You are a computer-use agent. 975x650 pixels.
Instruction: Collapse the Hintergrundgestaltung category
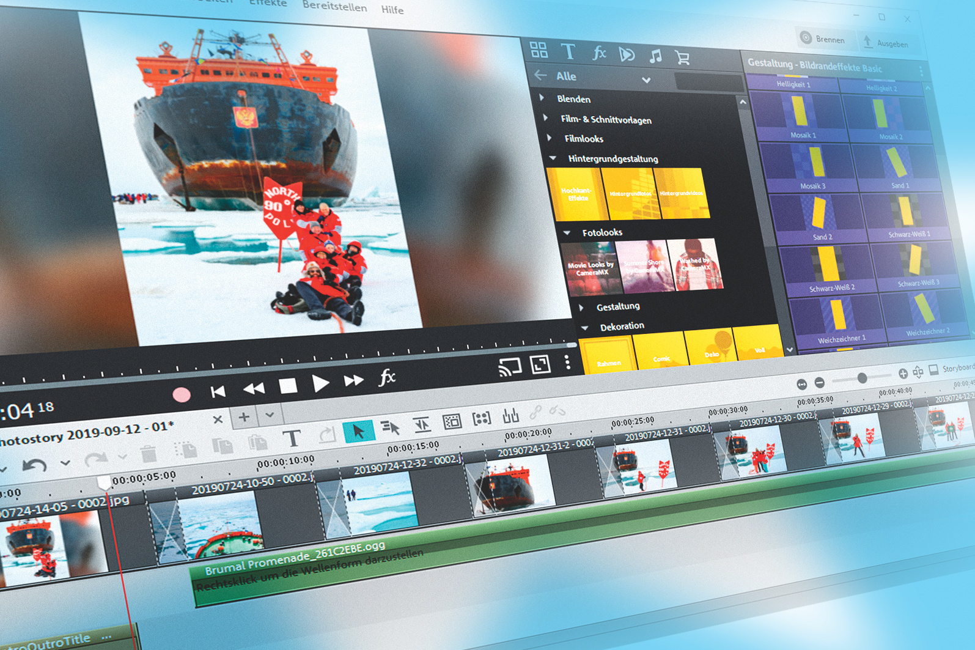pyautogui.click(x=553, y=158)
